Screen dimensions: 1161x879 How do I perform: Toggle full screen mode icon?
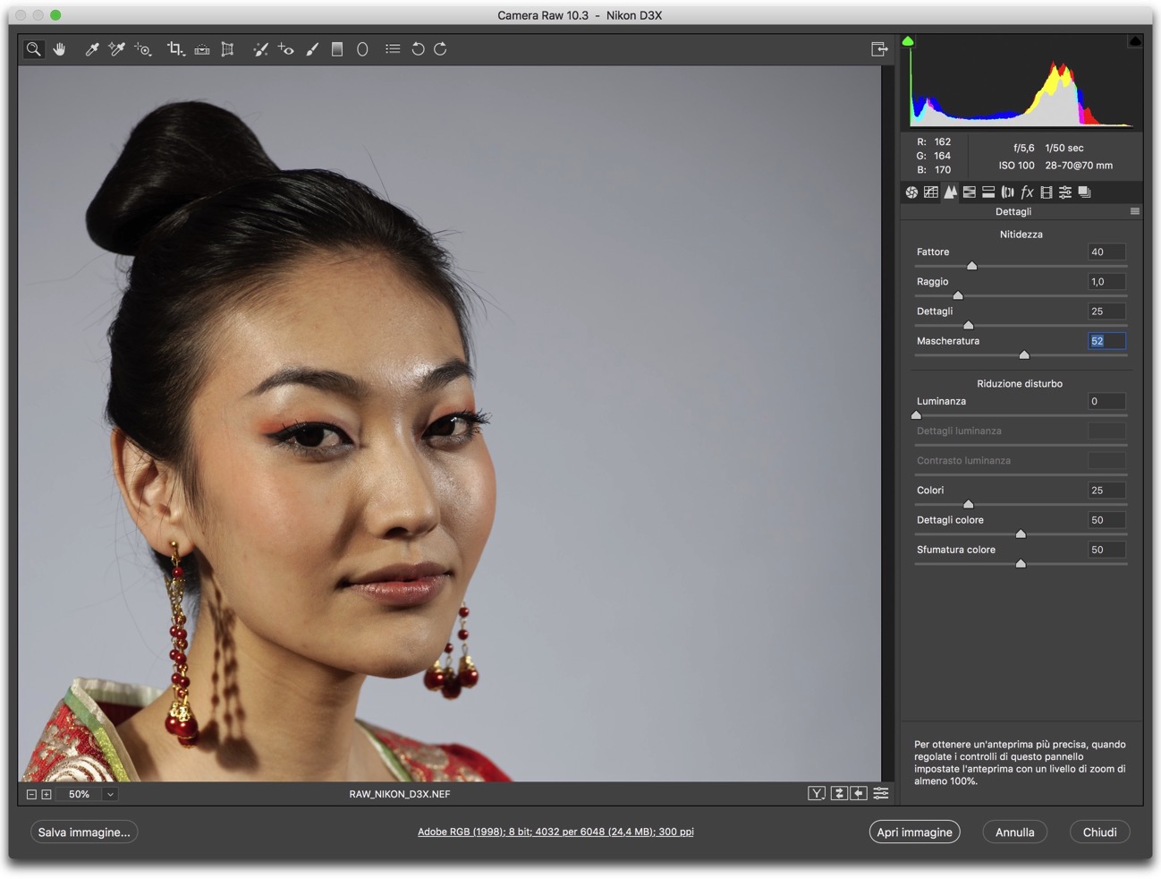click(879, 49)
